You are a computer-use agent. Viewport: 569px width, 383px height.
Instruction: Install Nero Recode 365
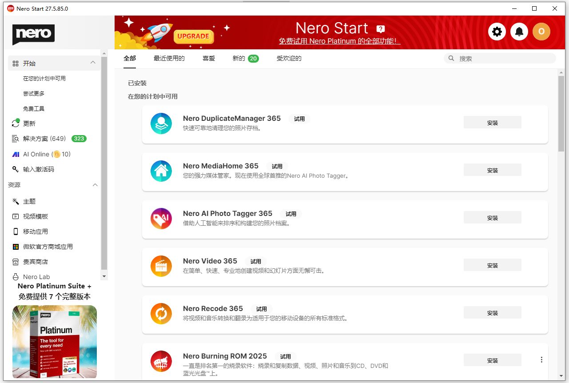coord(493,313)
